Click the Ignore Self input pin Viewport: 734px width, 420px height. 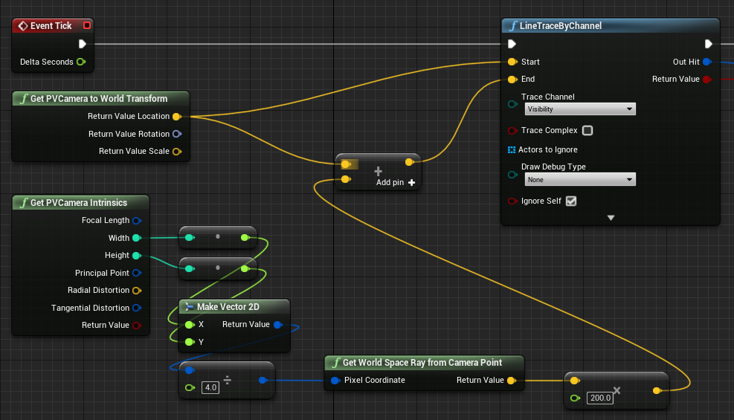click(512, 201)
